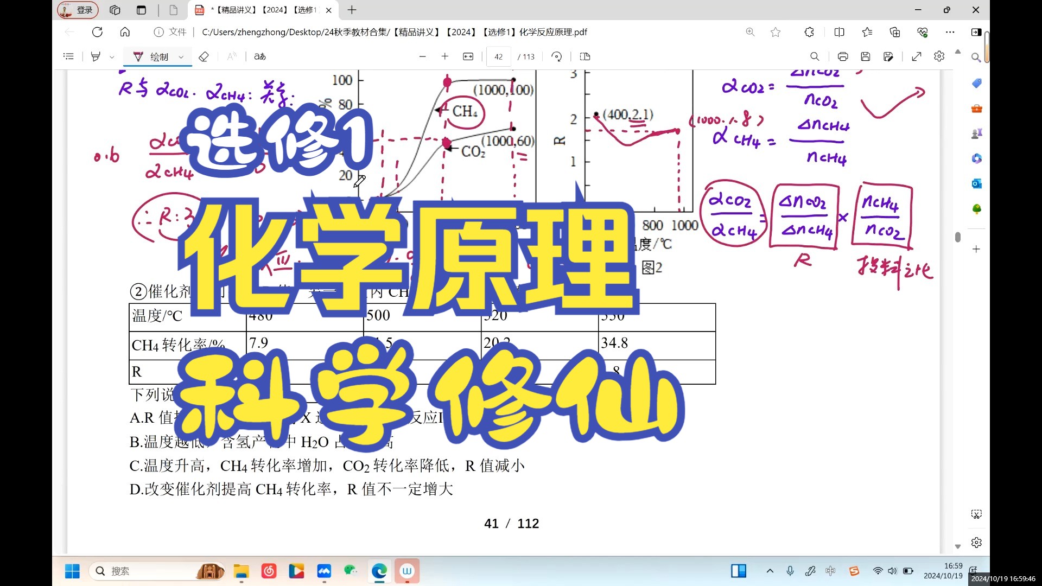Viewport: 1042px width, 586px height.
Task: Select the eraser tool in PDF toolbar
Action: [204, 56]
